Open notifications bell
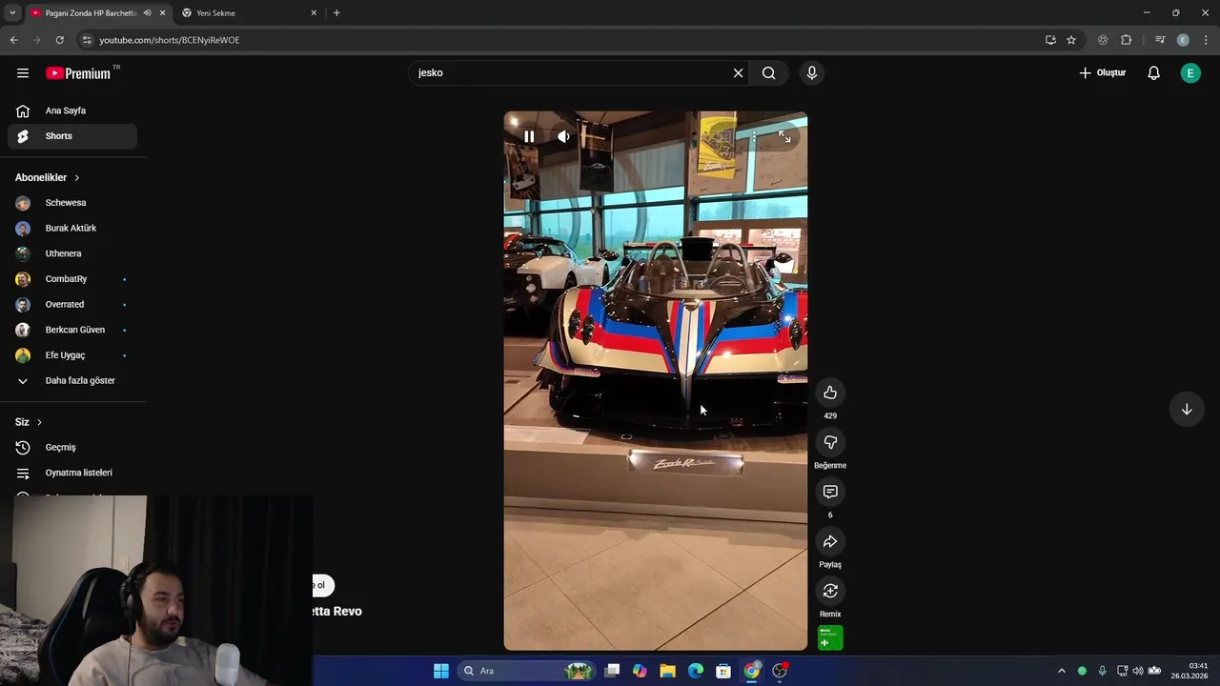This screenshot has width=1220, height=686. pyautogui.click(x=1153, y=73)
